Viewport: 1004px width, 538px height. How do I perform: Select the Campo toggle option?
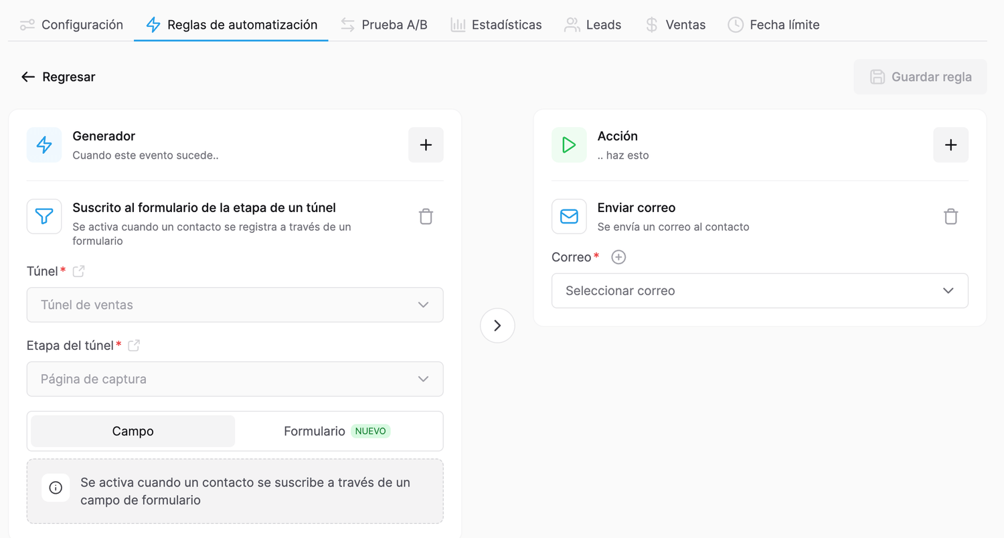133,431
